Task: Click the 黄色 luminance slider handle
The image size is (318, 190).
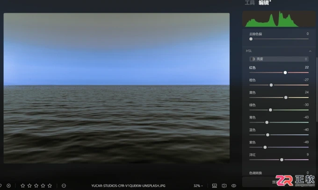Action: tap(286, 98)
